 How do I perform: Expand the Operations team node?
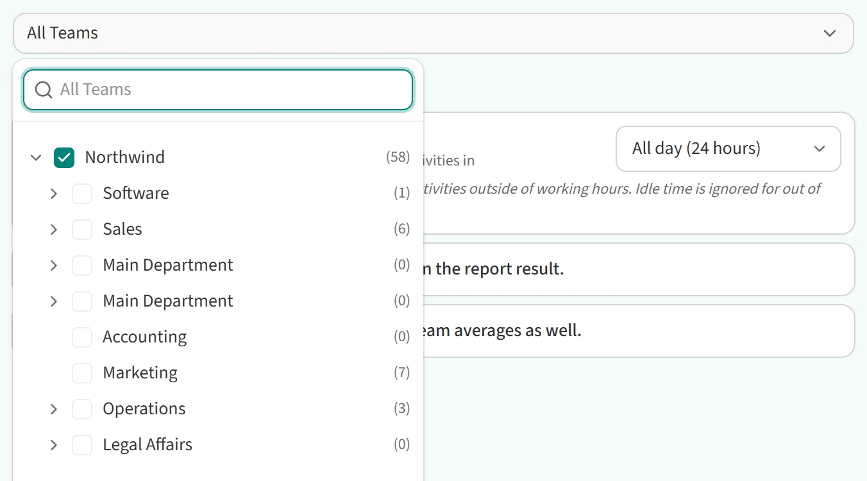tap(54, 409)
